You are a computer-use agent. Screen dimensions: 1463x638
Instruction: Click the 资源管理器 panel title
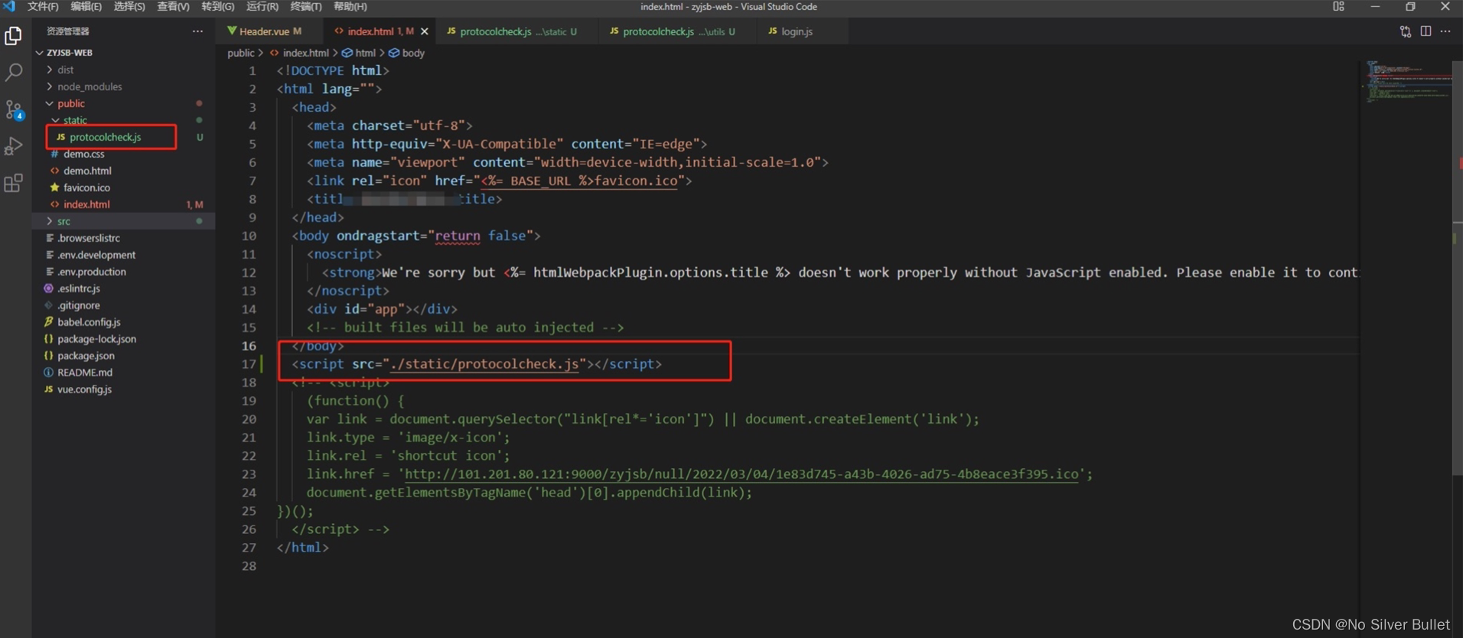(68, 31)
